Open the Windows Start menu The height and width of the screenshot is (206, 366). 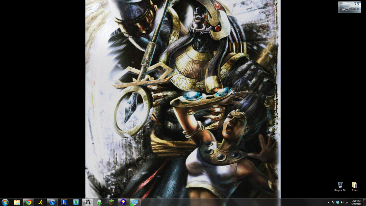click(5, 202)
